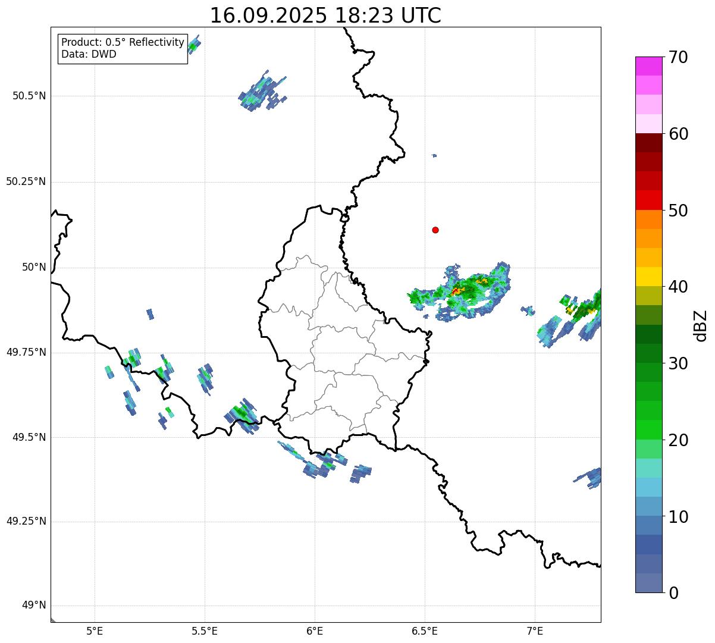The image size is (715, 643).
Task: Click the 6°E longitude axis label
Action: coord(315,631)
